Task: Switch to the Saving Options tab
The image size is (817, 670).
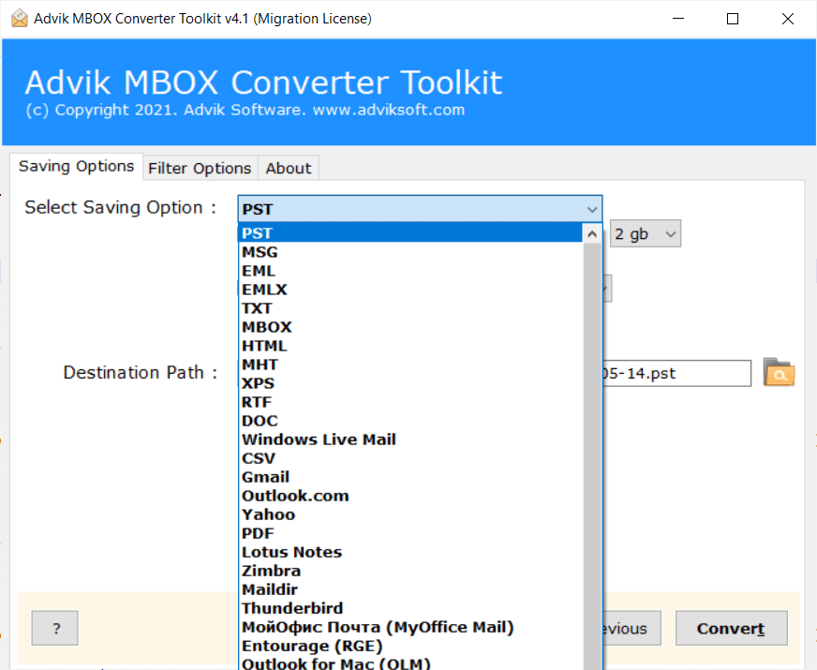Action: [76, 166]
